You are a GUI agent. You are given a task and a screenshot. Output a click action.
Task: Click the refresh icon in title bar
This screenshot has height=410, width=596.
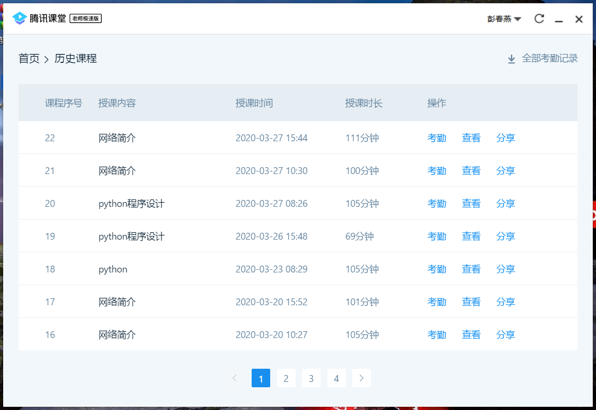[x=539, y=19]
